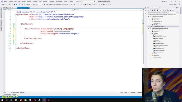Collapse the CollectionView XAML outlining region

click(15, 29)
